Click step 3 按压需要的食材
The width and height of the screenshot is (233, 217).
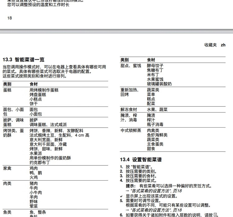point(139,176)
